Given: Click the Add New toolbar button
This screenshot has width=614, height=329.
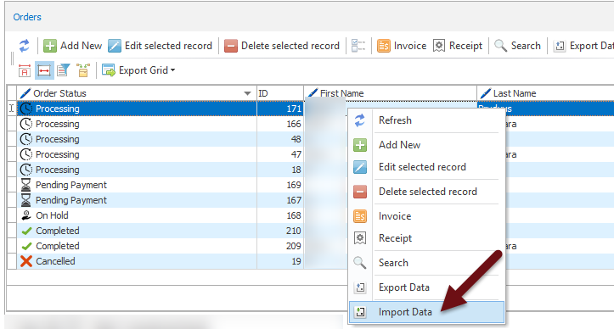Looking at the screenshot, I should click(x=72, y=46).
